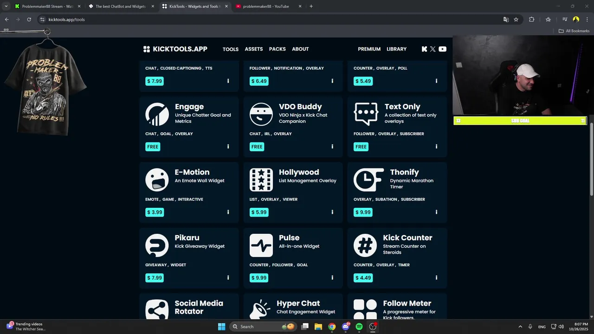
Task: Switch to The best ChatBot and Widgets tab
Action: 122,6
